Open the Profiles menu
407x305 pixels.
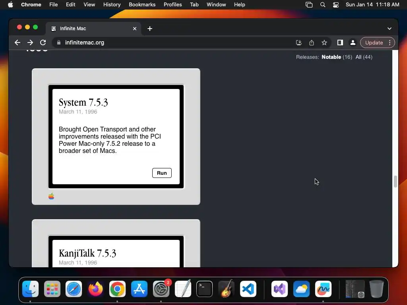click(x=172, y=5)
